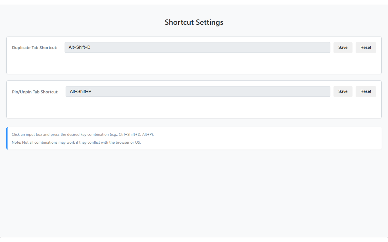The height and width of the screenshot is (242, 388).
Task: Click the Duplicate Tab Shortcut input field
Action: pos(197,47)
